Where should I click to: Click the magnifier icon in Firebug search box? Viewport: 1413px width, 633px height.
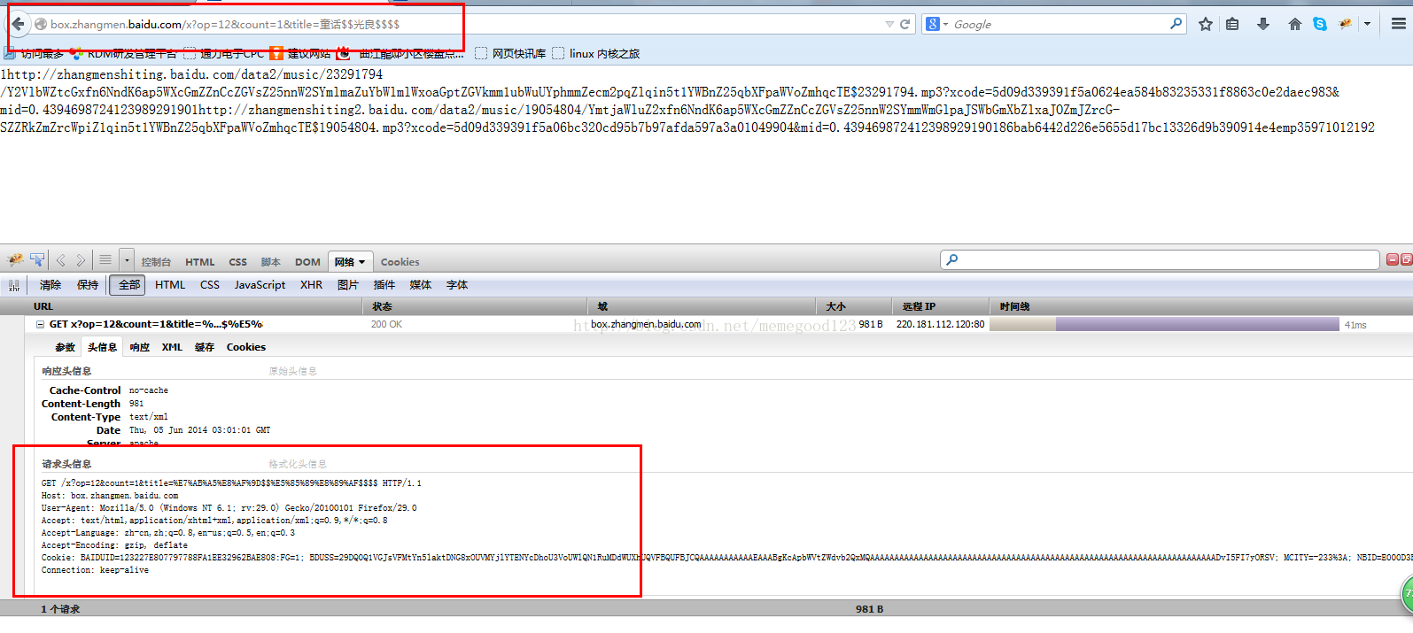(952, 259)
